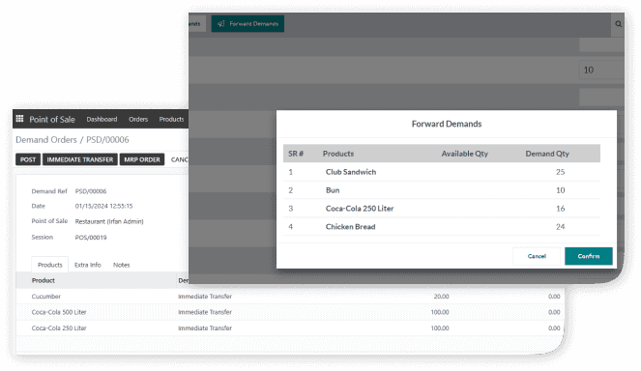Click Immediate Transfer cell for Cucumber

[205, 297]
